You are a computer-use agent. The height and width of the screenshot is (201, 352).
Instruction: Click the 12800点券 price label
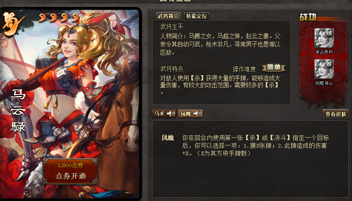coord(70,165)
